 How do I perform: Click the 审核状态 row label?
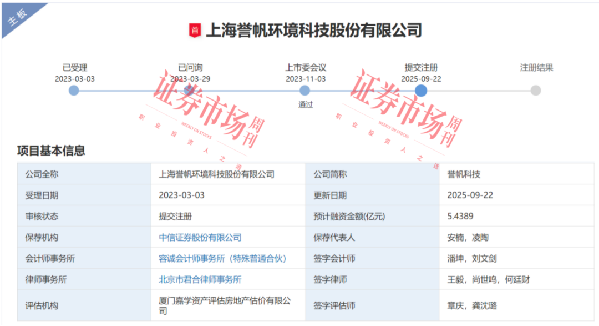[x=42, y=217]
